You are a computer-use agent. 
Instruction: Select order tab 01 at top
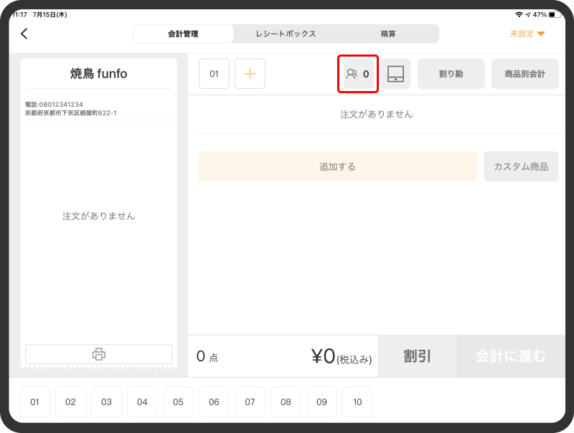(x=214, y=74)
